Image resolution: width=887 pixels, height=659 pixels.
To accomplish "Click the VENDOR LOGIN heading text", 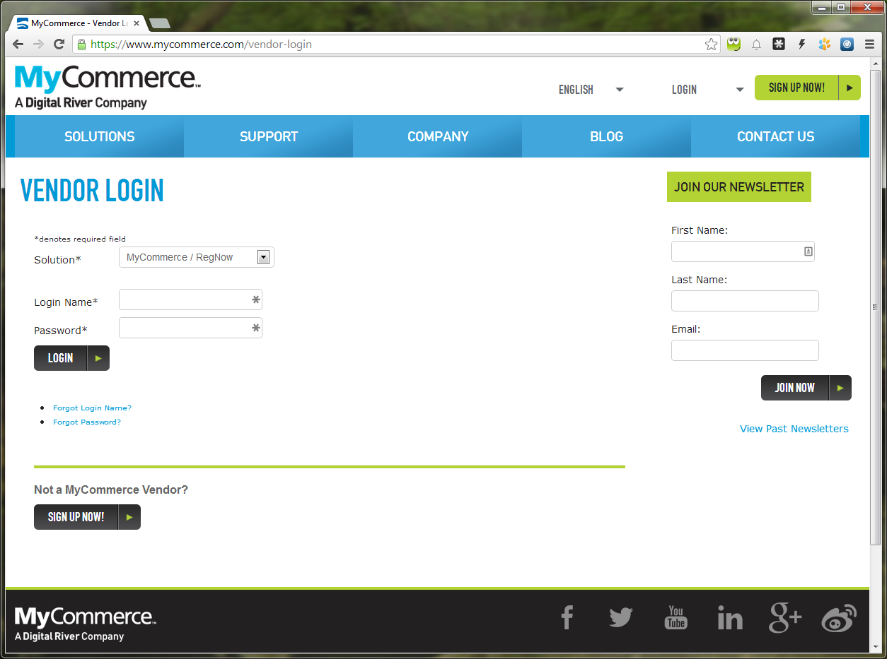I will [x=92, y=191].
